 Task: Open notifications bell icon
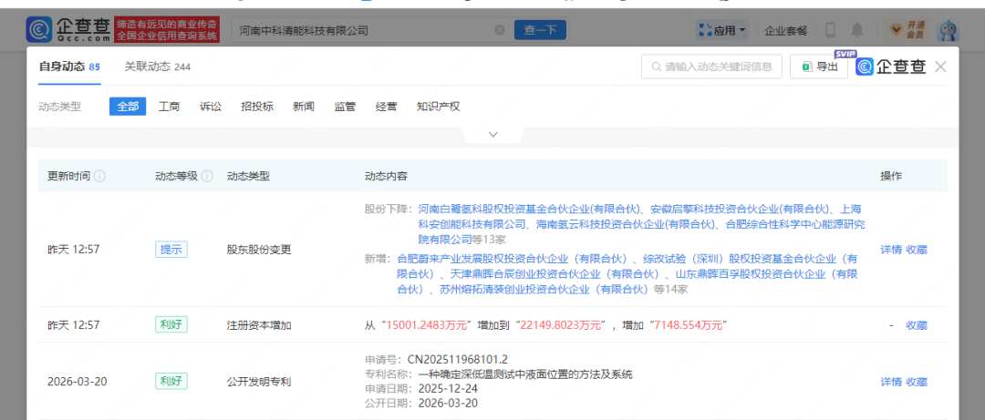pos(856,30)
